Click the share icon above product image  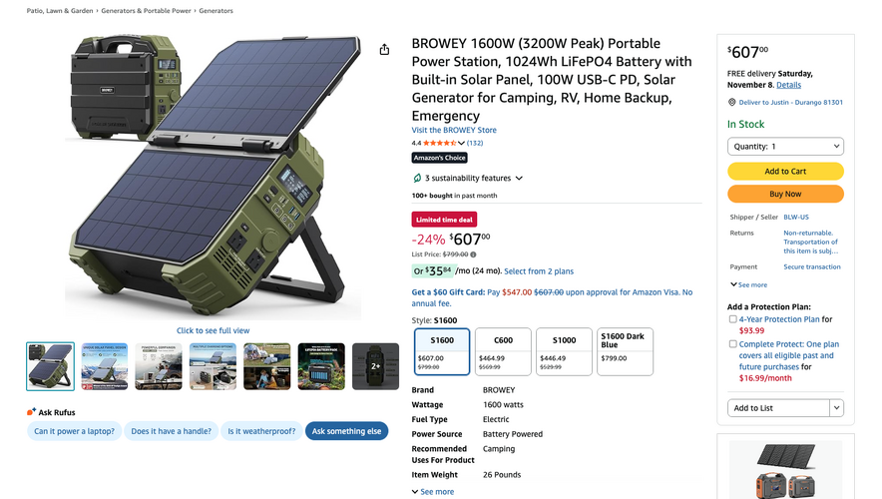tap(384, 49)
